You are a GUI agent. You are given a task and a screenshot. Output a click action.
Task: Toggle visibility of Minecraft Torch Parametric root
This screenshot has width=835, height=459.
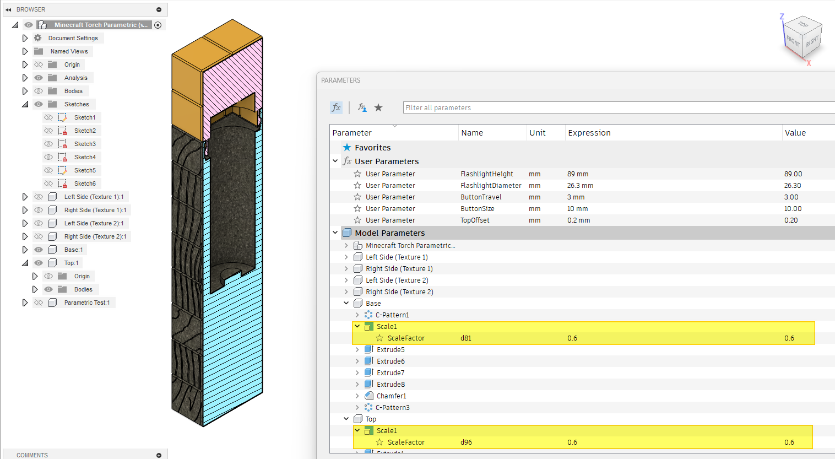coord(29,25)
